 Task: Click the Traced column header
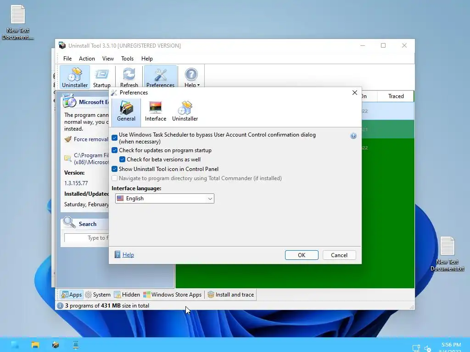click(396, 96)
